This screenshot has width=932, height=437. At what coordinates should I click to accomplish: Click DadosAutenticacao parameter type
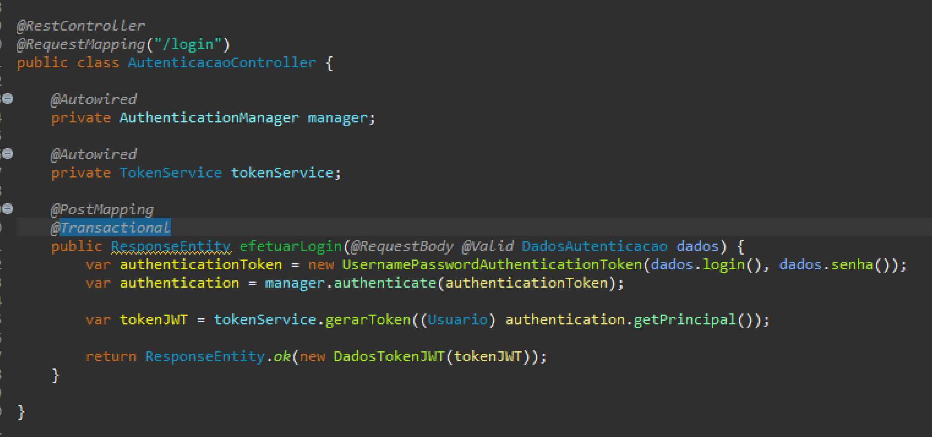pos(595,246)
